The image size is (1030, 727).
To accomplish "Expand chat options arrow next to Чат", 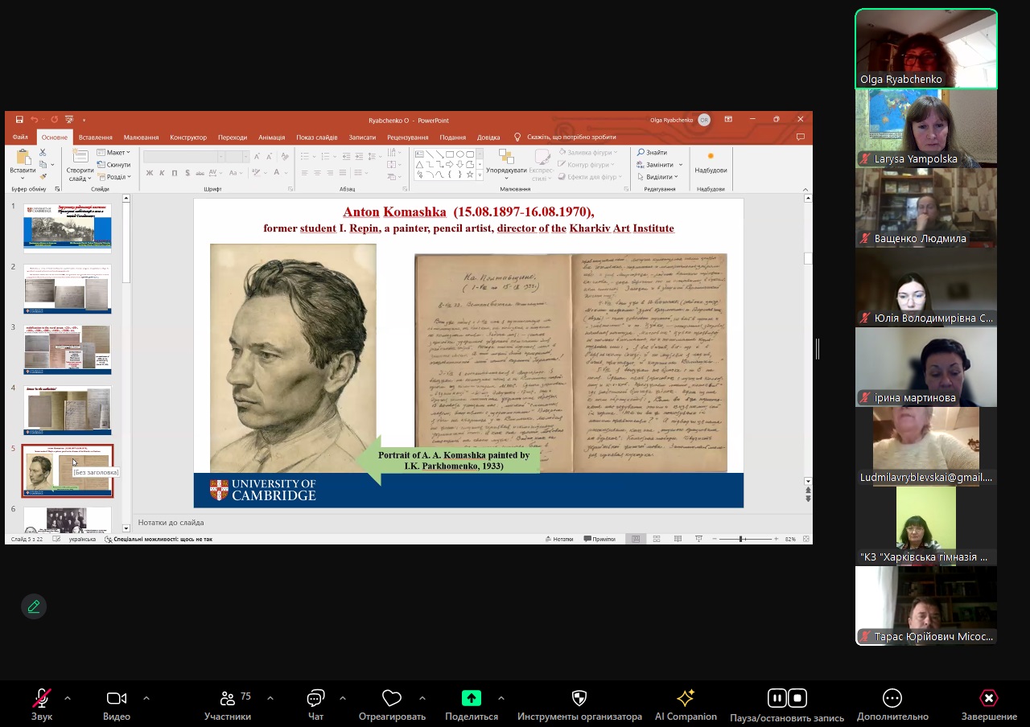I will [x=343, y=698].
